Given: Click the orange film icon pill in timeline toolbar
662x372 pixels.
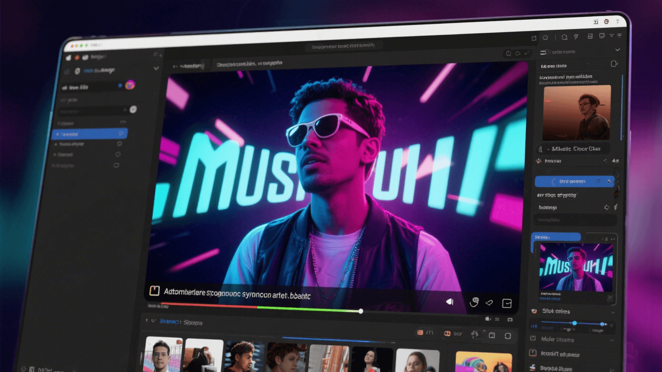Looking at the screenshot, I should [x=425, y=332].
